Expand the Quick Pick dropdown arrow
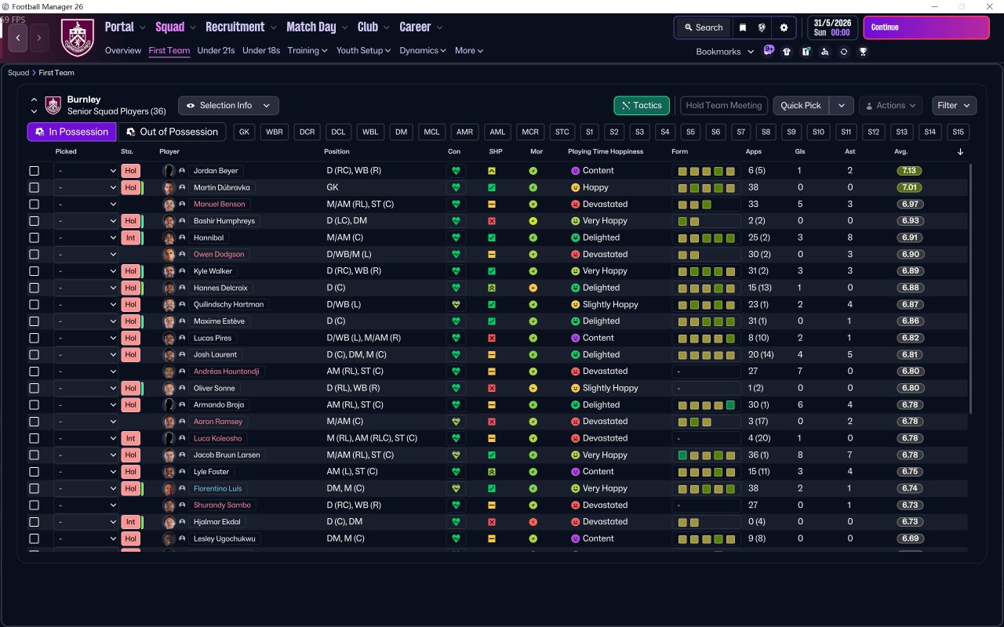The height and width of the screenshot is (627, 1004). [841, 106]
